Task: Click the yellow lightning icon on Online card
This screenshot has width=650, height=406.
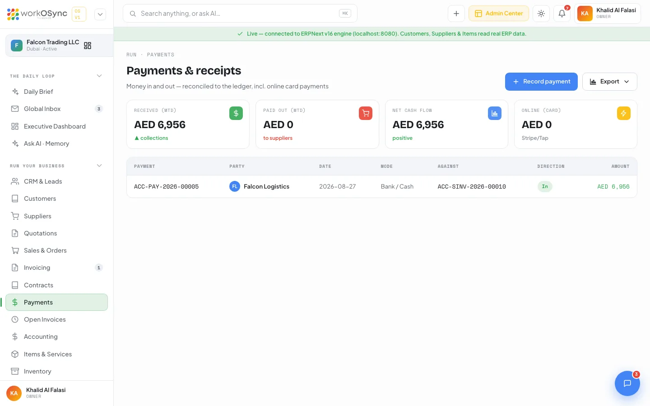Action: [x=624, y=113]
